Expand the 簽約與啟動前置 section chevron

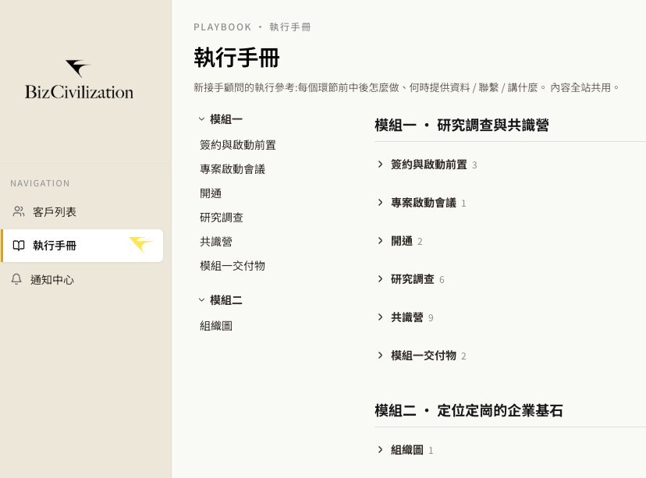click(x=380, y=165)
